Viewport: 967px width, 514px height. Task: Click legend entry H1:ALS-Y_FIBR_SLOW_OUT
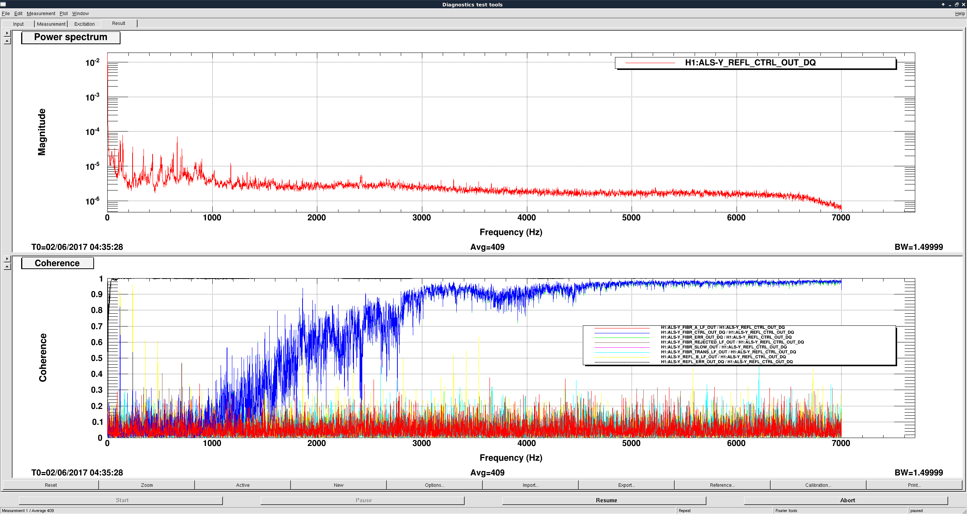(x=724, y=347)
